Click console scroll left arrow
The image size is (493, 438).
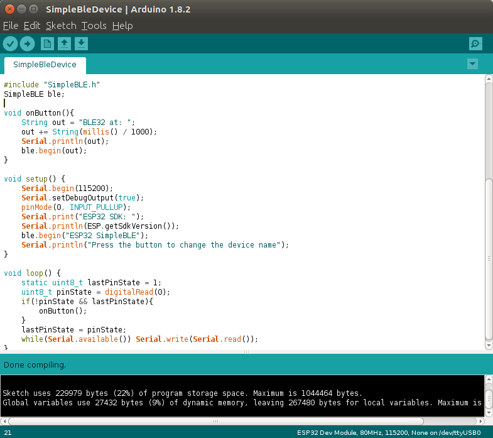pos(4,421)
